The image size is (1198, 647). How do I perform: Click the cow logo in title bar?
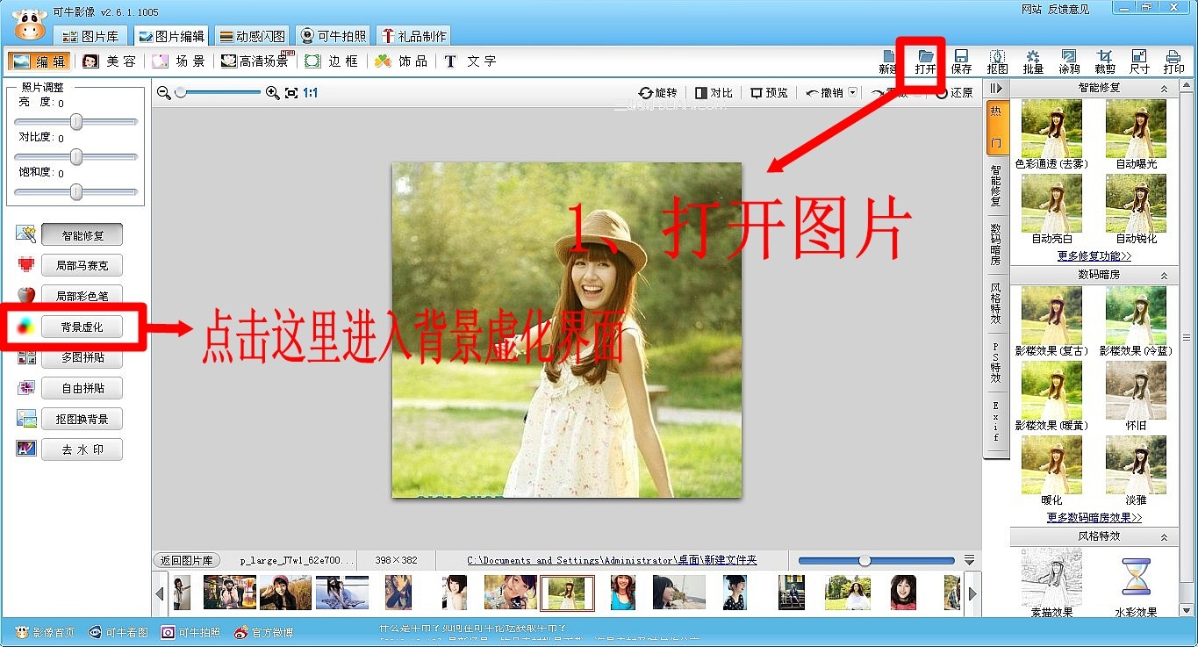pos(31,25)
